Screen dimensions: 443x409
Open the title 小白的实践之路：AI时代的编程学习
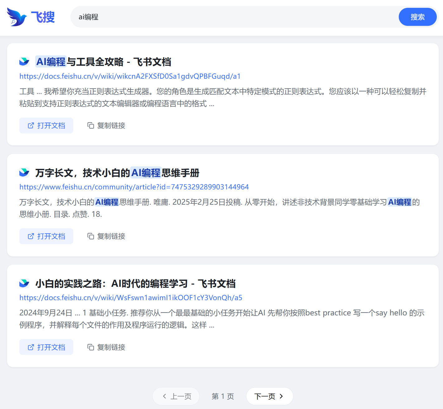click(136, 284)
